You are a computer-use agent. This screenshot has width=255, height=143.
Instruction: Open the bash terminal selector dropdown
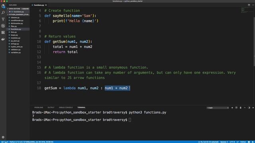[218, 108]
